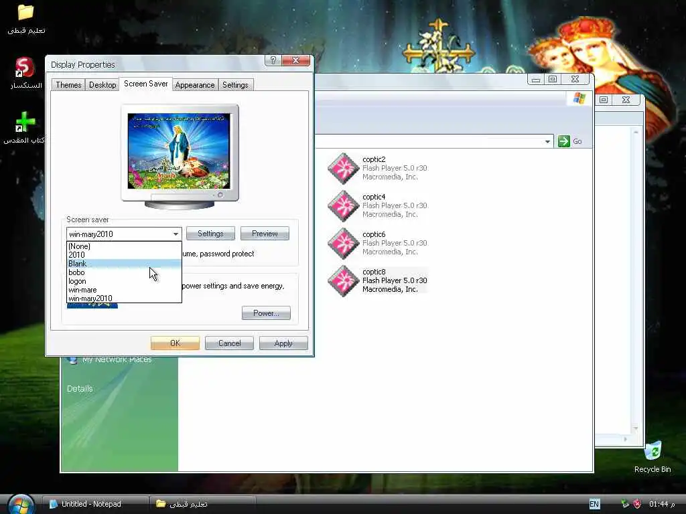Switch to Untitled - Notepad taskbar button
This screenshot has width=686, height=514.
point(96,504)
